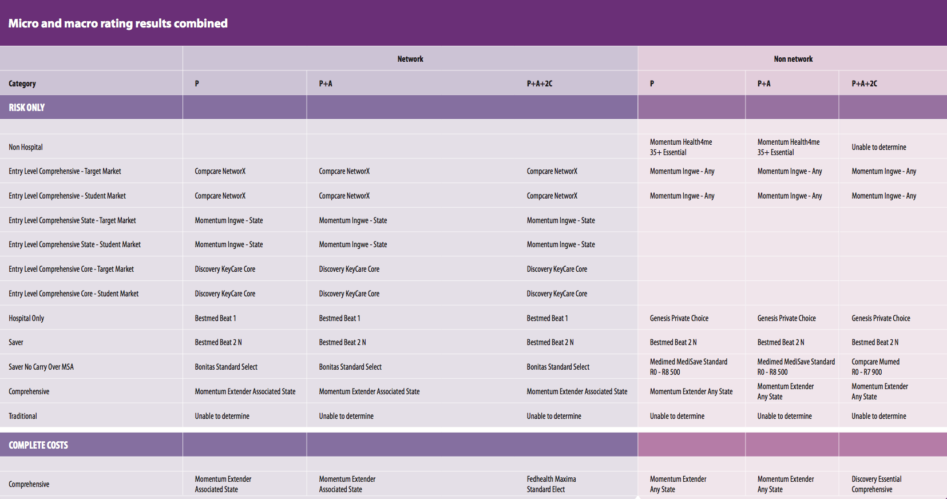Viewport: 947px width, 499px height.
Task: Select the "Network" column group header
Action: [410, 59]
